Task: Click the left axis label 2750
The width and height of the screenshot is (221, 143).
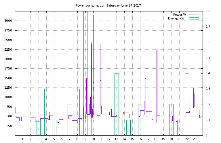Action: point(8,30)
